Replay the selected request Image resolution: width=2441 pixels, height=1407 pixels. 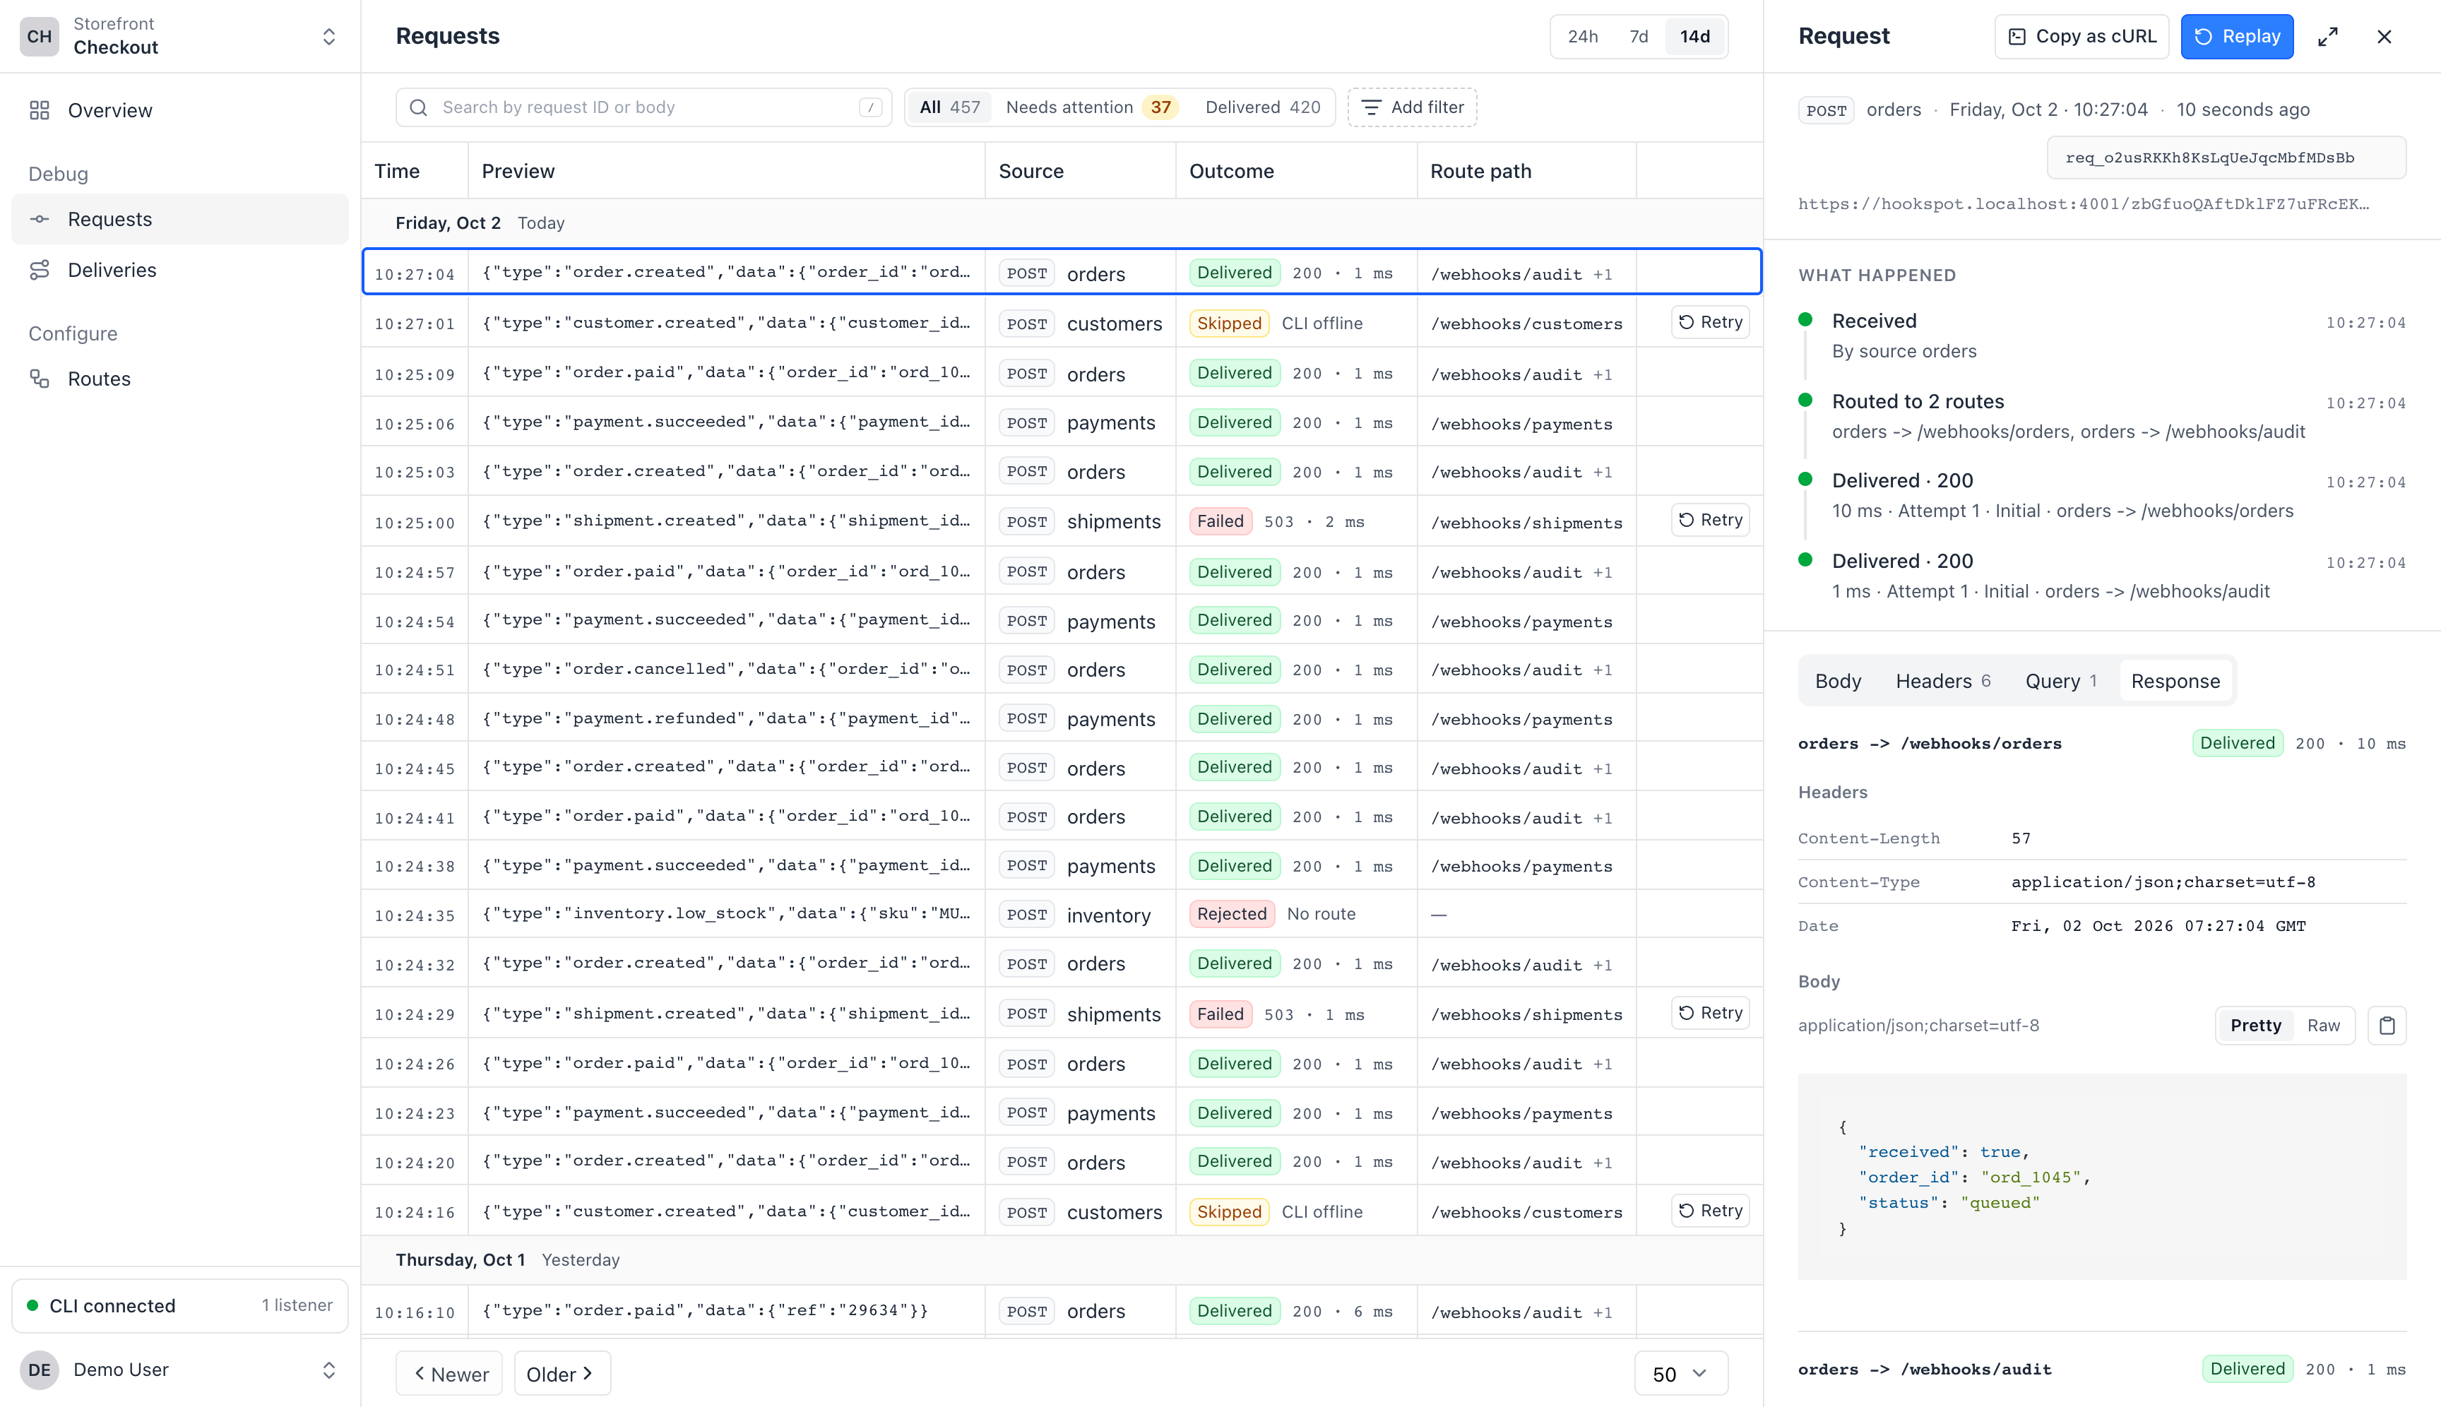coord(2236,37)
